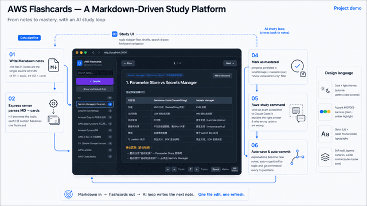Click the git branch icon in step 06
Screen dimensions: 367x206
(297, 157)
